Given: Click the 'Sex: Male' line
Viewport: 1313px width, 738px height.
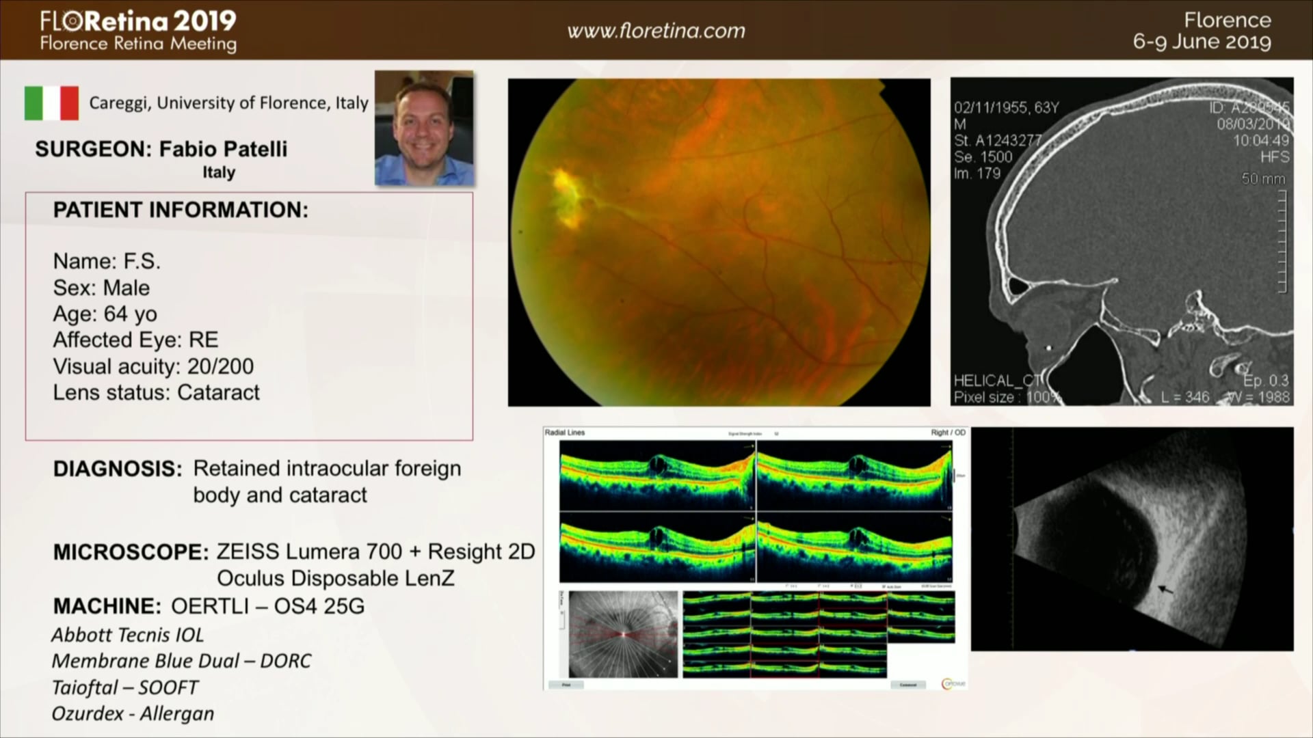Looking at the screenshot, I should pos(101,288).
